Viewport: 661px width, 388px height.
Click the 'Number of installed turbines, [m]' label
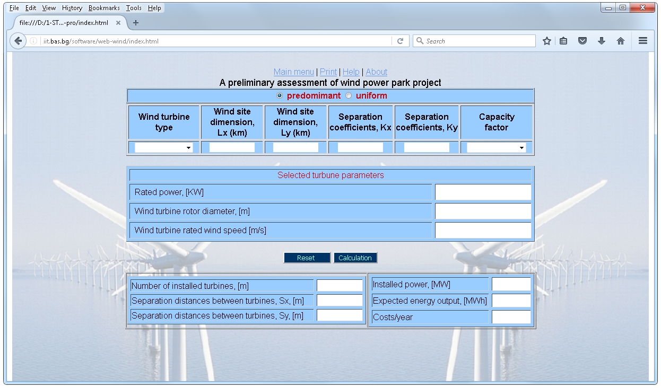pos(190,286)
